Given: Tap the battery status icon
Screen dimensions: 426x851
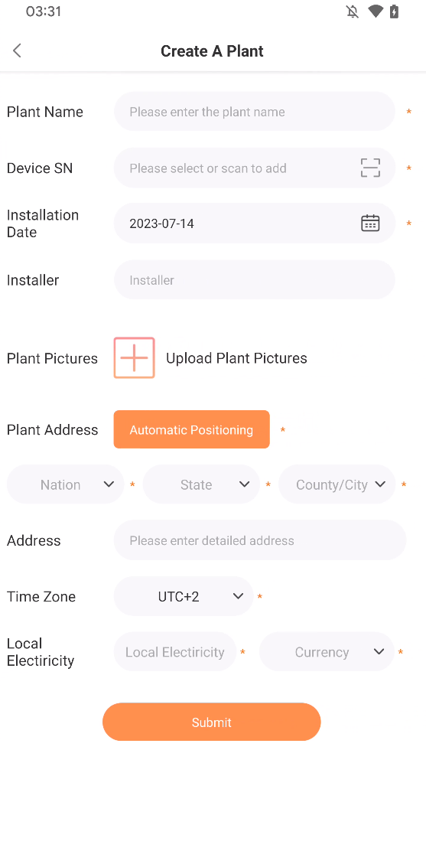Looking at the screenshot, I should [x=395, y=11].
